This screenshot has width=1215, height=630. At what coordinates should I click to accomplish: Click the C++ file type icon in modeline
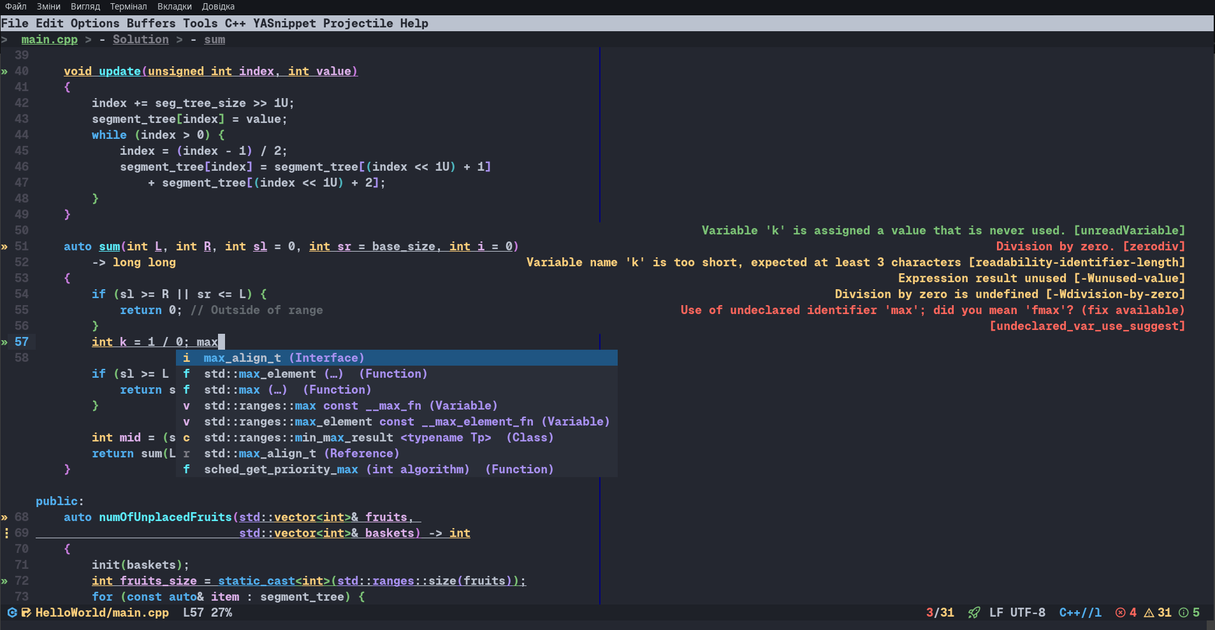coord(11,613)
